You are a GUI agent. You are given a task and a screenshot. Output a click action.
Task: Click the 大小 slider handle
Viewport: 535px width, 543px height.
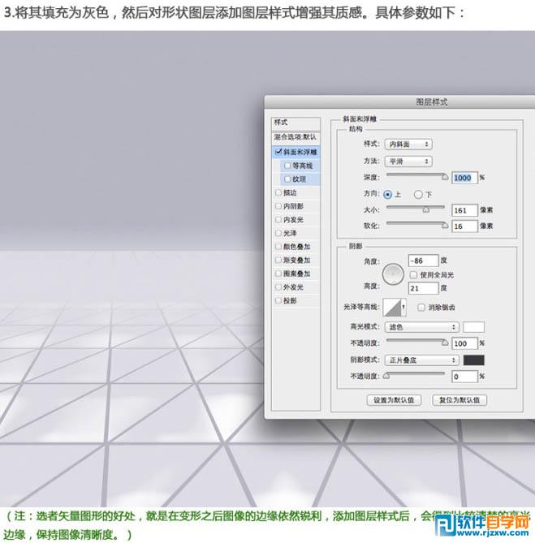(x=426, y=209)
